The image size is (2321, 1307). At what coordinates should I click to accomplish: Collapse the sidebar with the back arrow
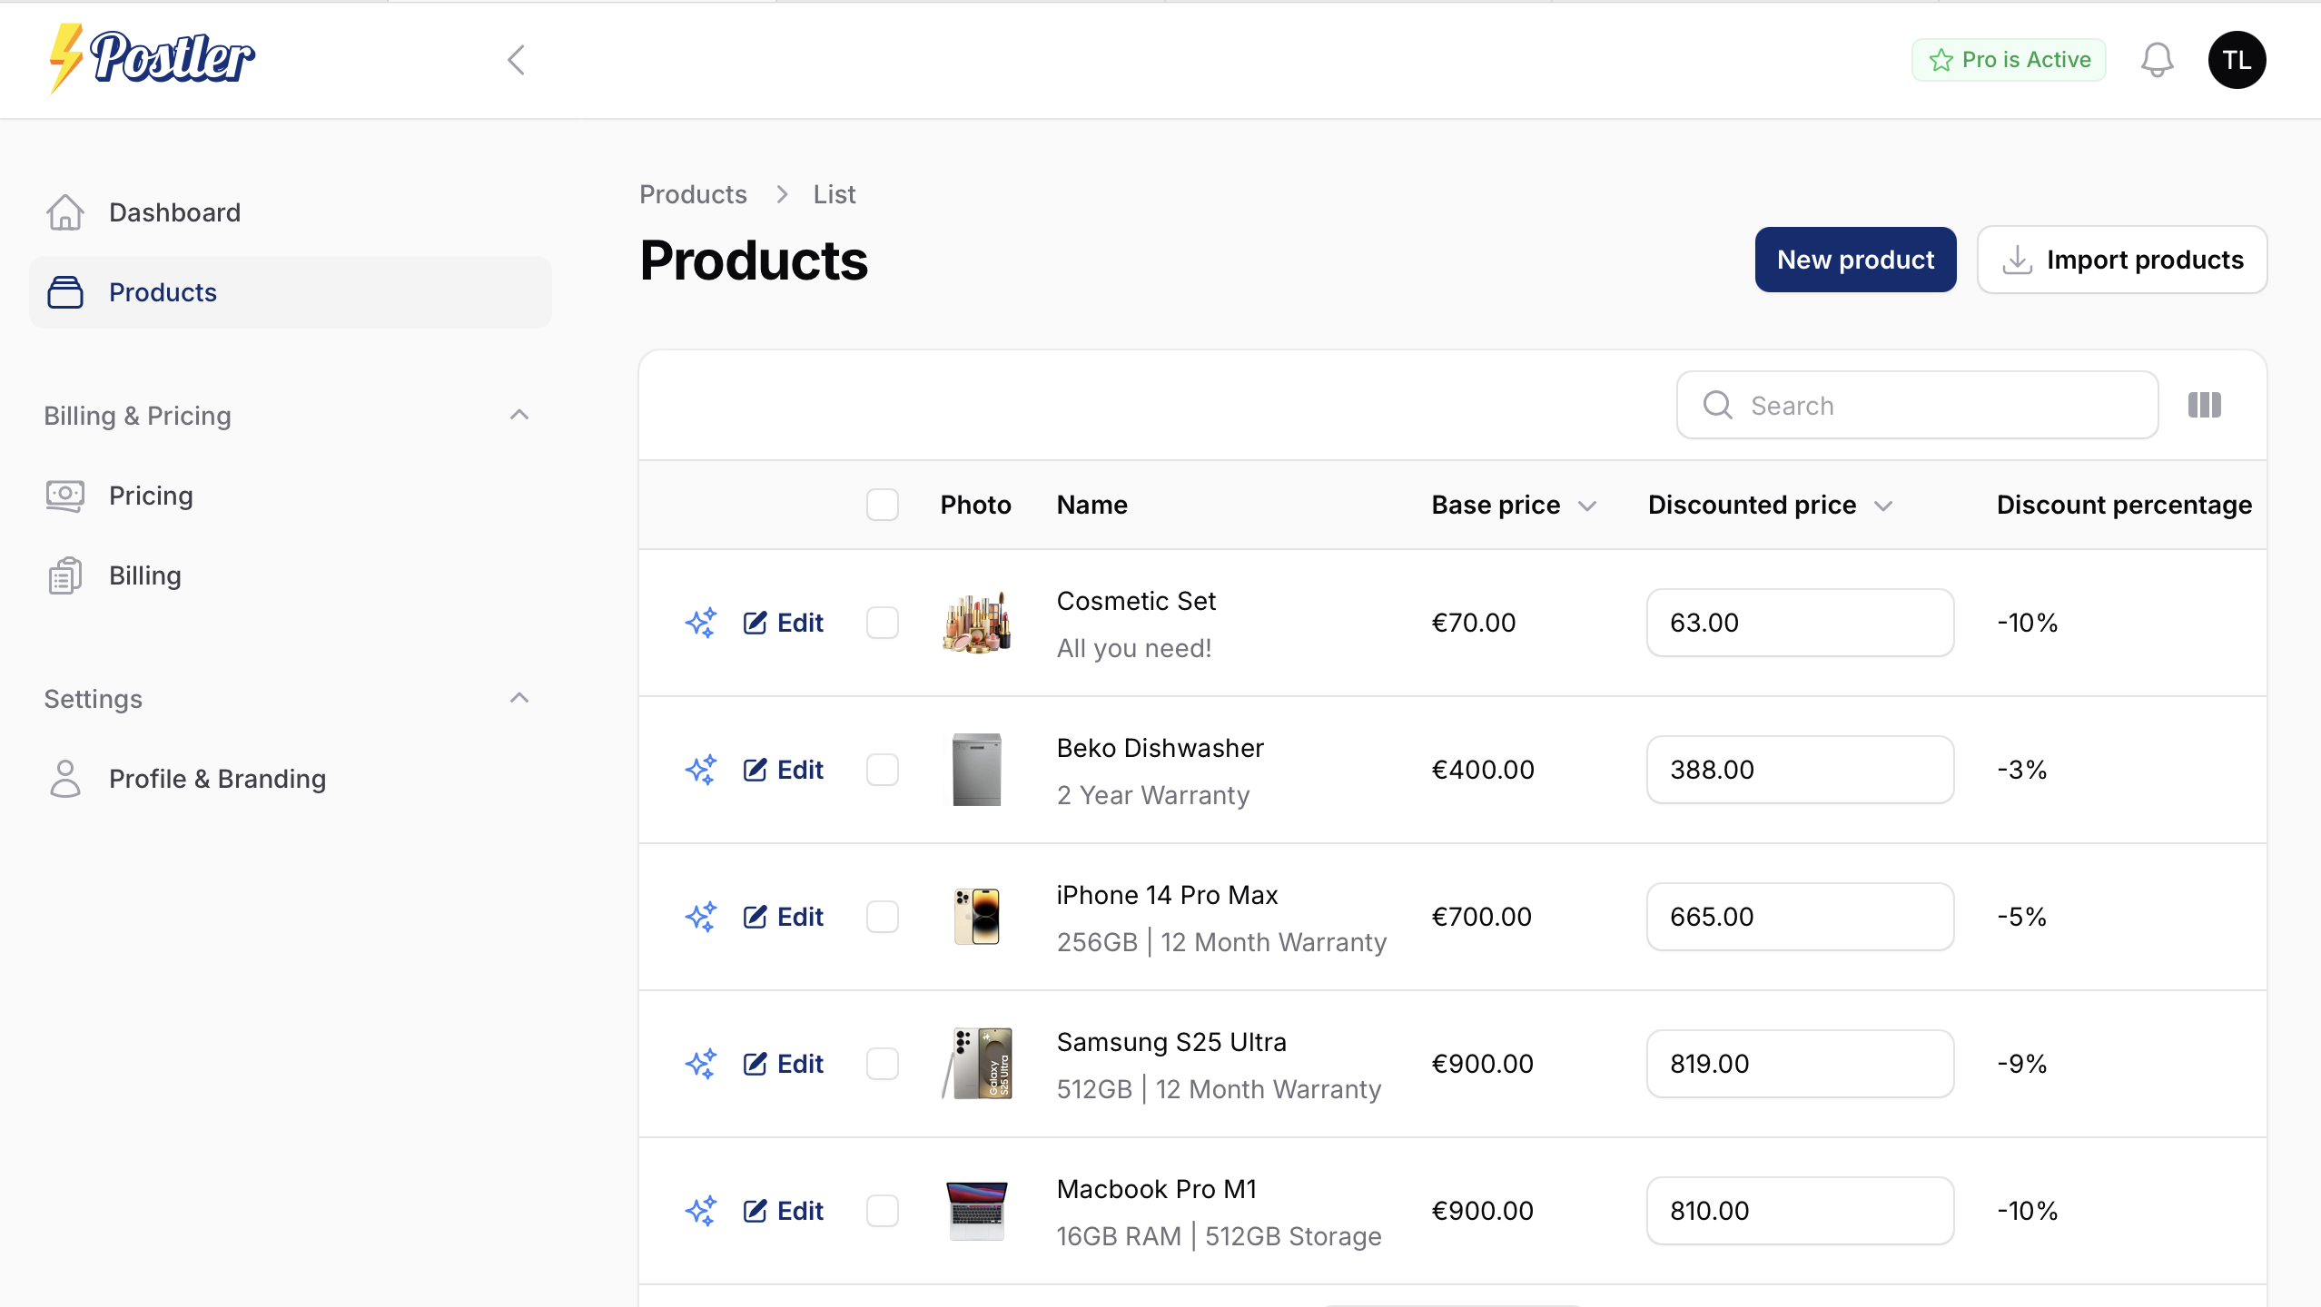click(x=516, y=60)
